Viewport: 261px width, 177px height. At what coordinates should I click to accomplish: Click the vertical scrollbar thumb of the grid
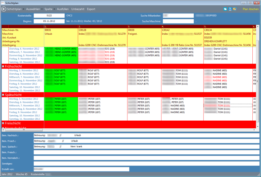point(258,81)
